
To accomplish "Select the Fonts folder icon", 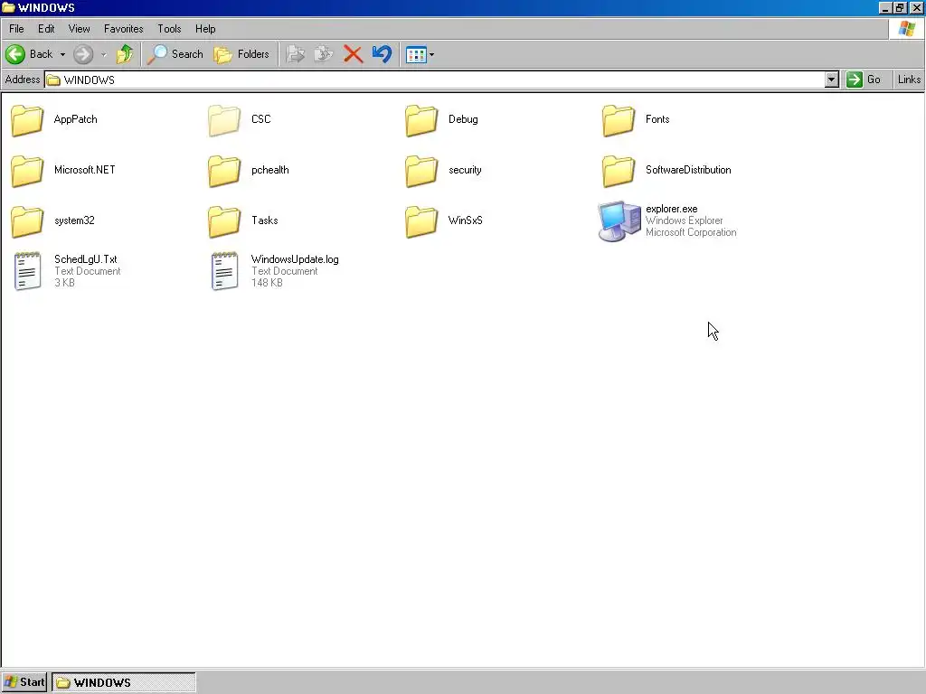I will (619, 120).
